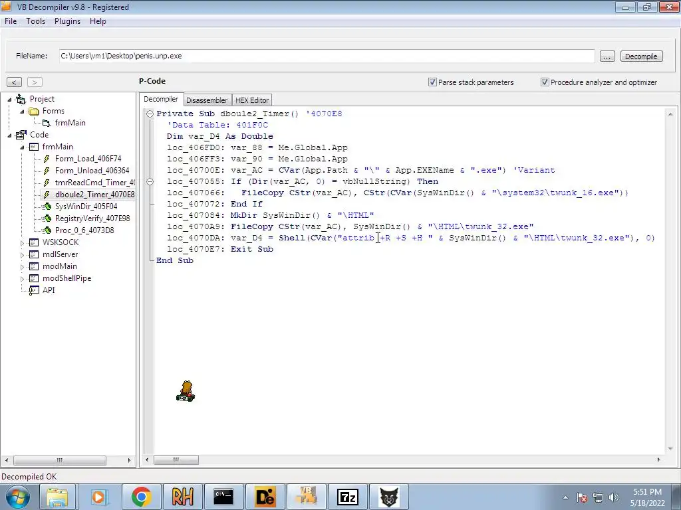Viewport: 681px width, 510px height.
Task: Select Form_Load_406F74 in the tree
Action: pos(88,159)
